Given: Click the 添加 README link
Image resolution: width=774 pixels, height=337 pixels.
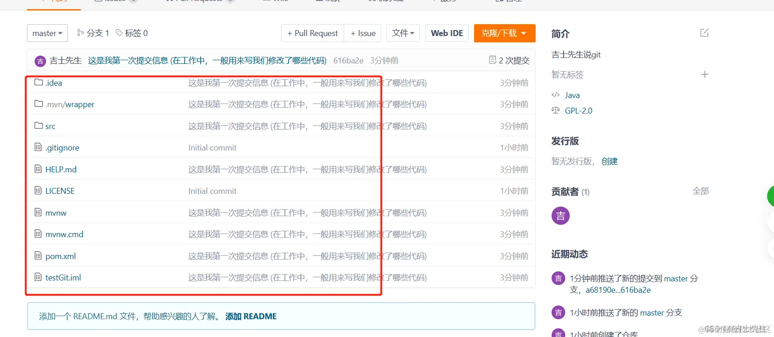Looking at the screenshot, I should (x=251, y=316).
